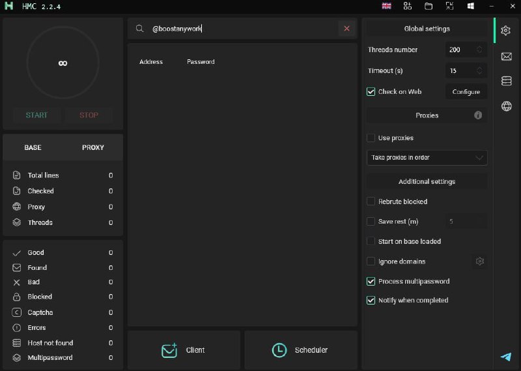Switch to the PROXY tab
Screen dimensions: 521x371
tap(93, 147)
